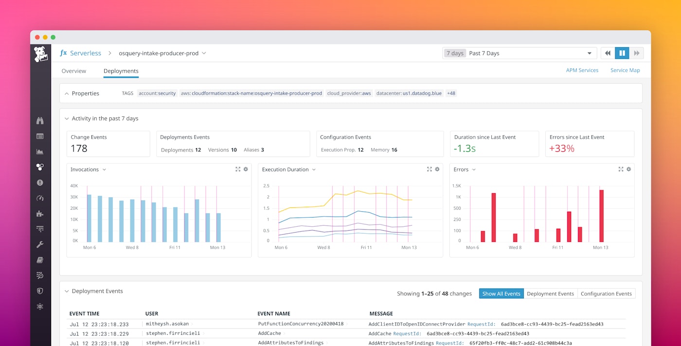
Task: Open the Events stream icon in sidebar
Action: click(x=40, y=136)
